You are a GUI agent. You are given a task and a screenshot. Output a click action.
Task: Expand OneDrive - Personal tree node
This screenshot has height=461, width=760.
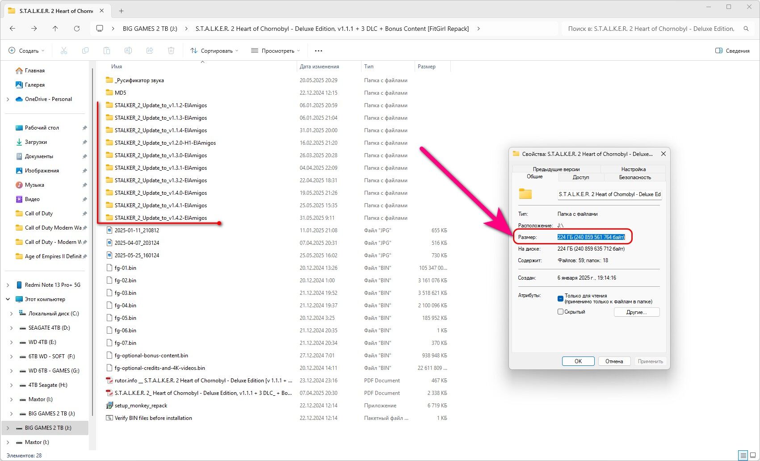(8, 99)
